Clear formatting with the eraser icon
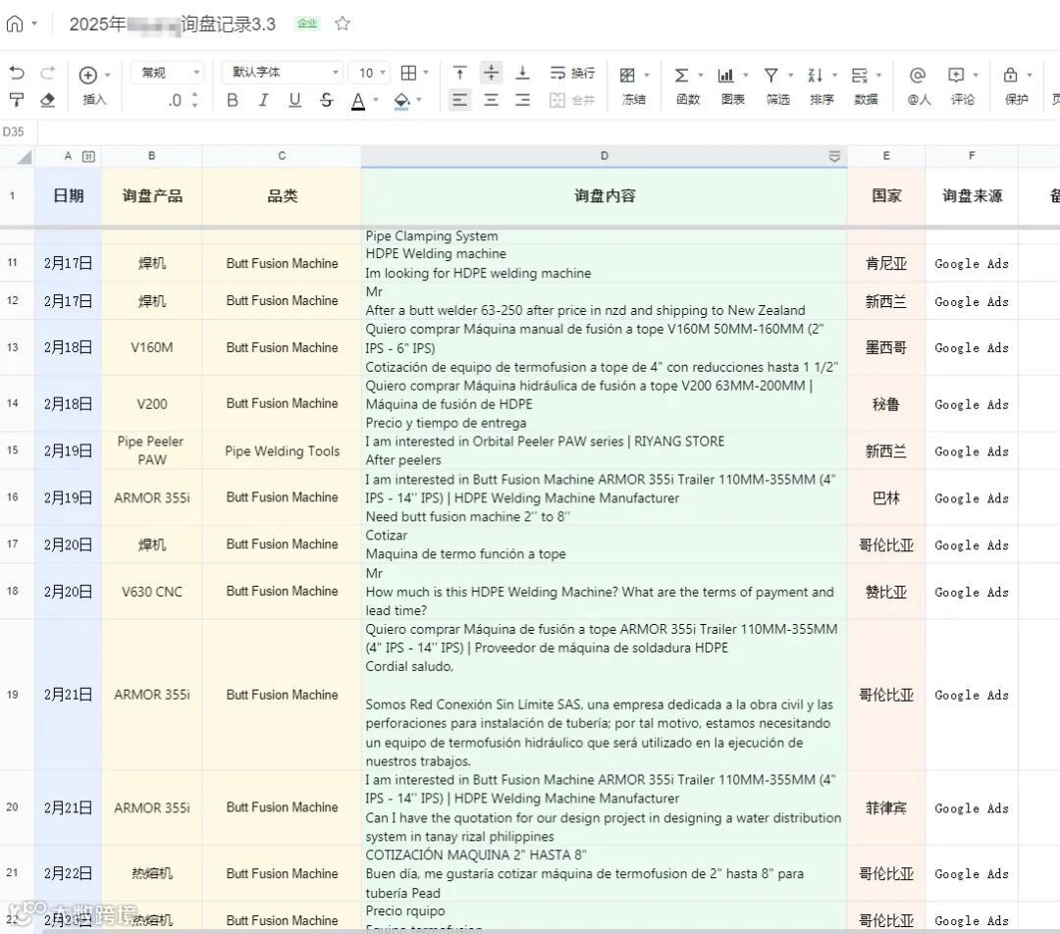 pos(47,100)
